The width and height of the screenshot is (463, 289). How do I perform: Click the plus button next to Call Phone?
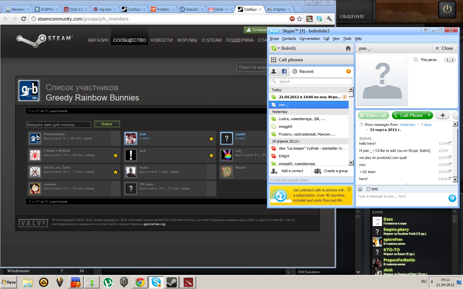pos(443,115)
